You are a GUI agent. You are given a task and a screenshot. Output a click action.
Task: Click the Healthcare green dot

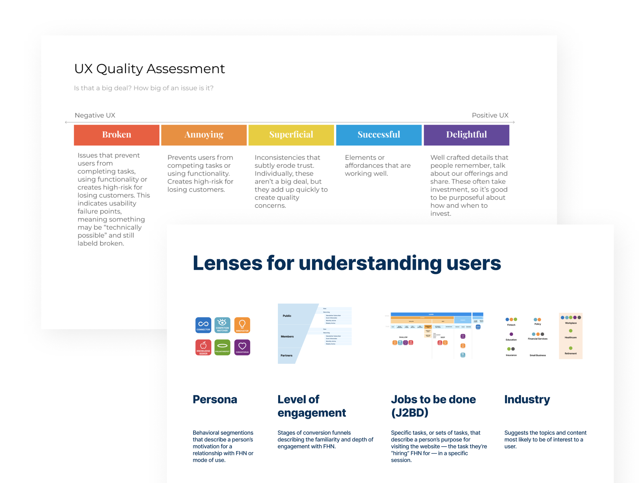pyautogui.click(x=571, y=331)
